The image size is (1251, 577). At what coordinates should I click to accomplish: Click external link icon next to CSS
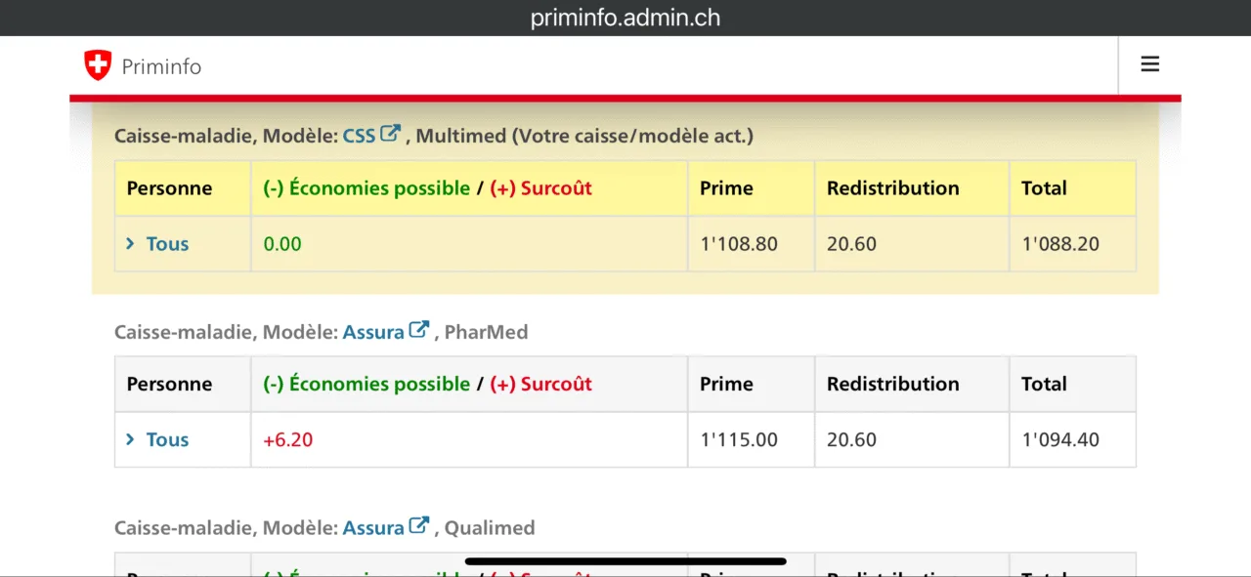391,134
